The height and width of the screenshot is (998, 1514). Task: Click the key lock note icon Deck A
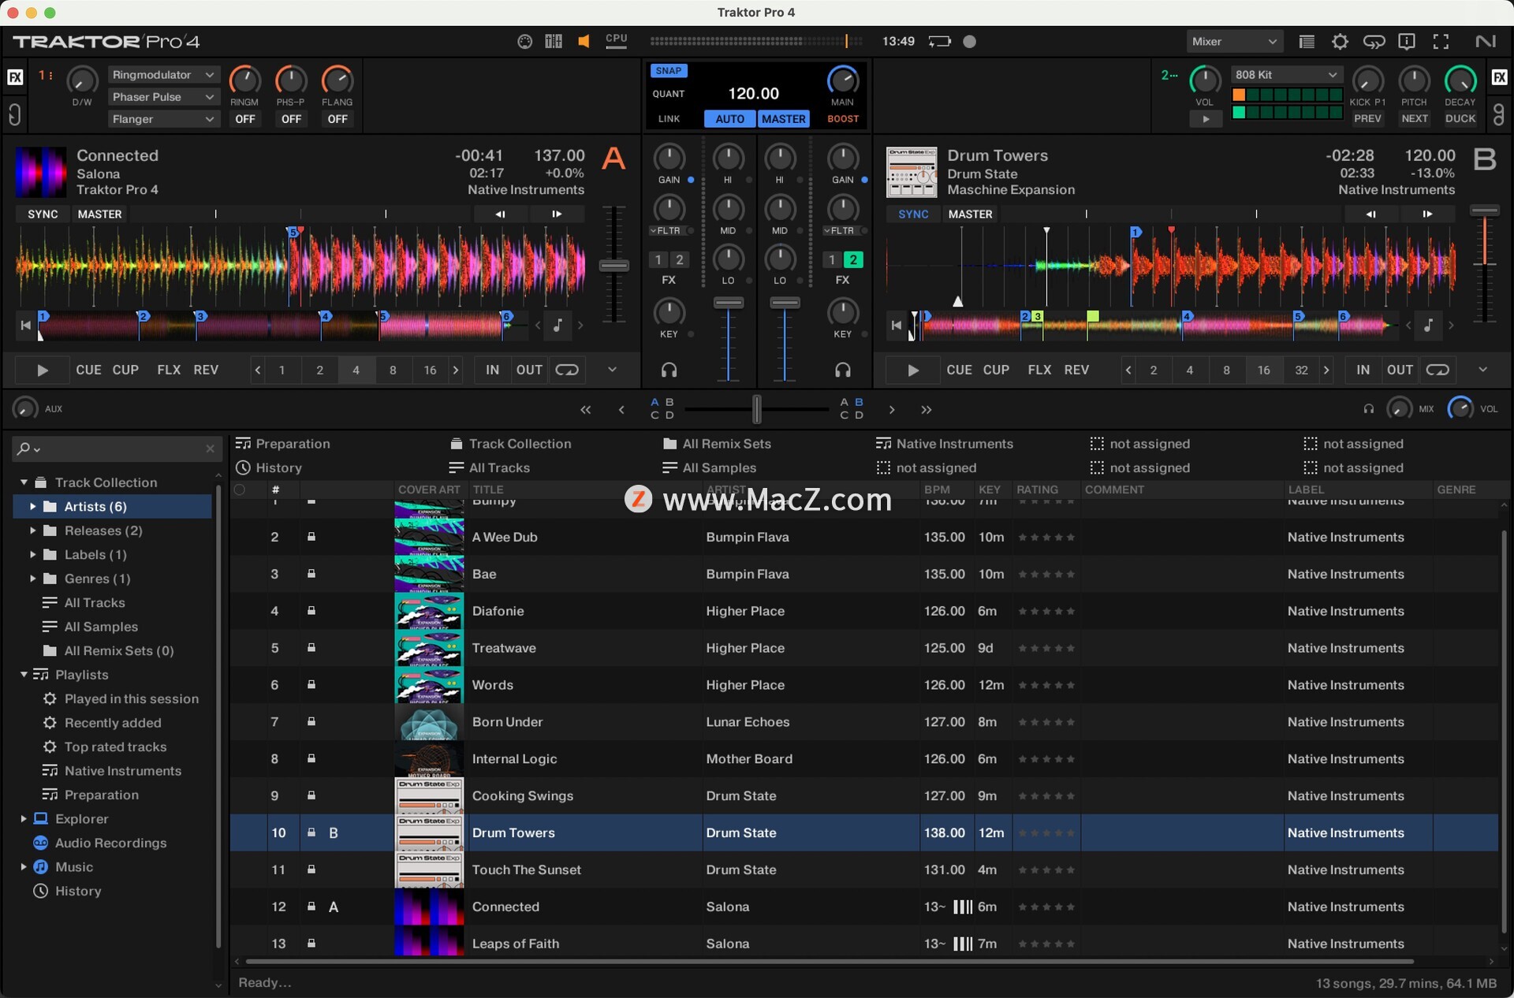point(558,325)
